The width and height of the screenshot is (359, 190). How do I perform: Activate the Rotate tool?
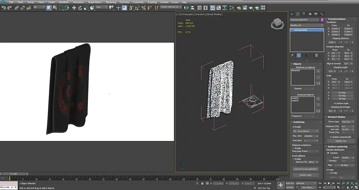pos(80,8)
